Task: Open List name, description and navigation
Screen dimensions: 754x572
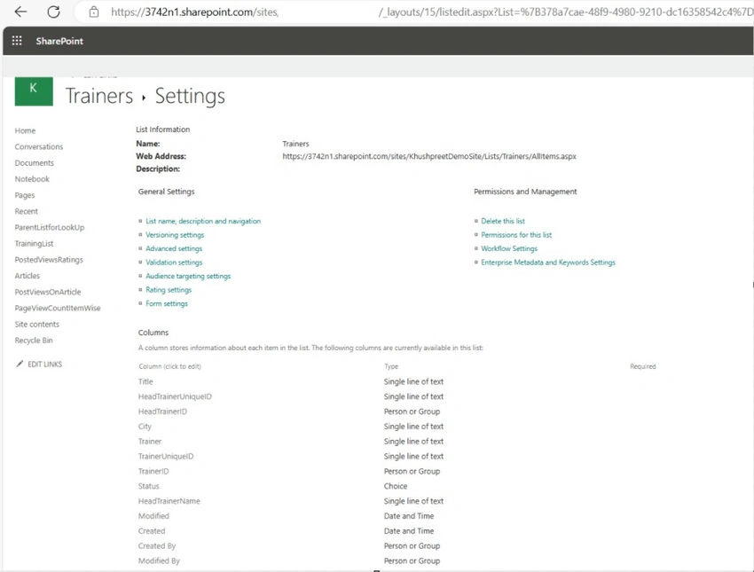Action: [x=203, y=221]
